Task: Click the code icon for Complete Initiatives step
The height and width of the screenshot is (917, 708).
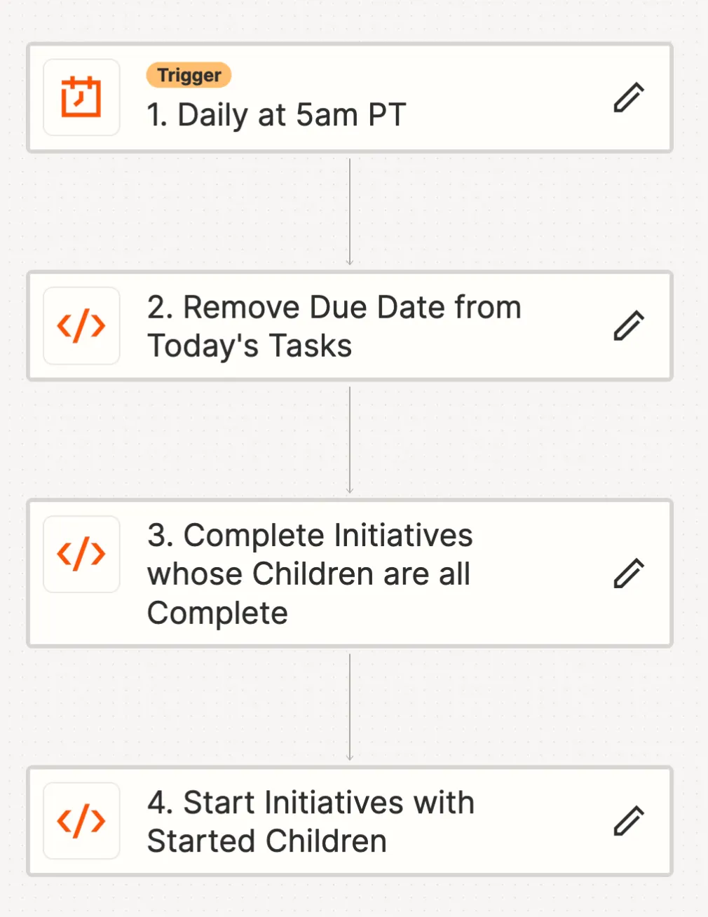Action: [81, 554]
